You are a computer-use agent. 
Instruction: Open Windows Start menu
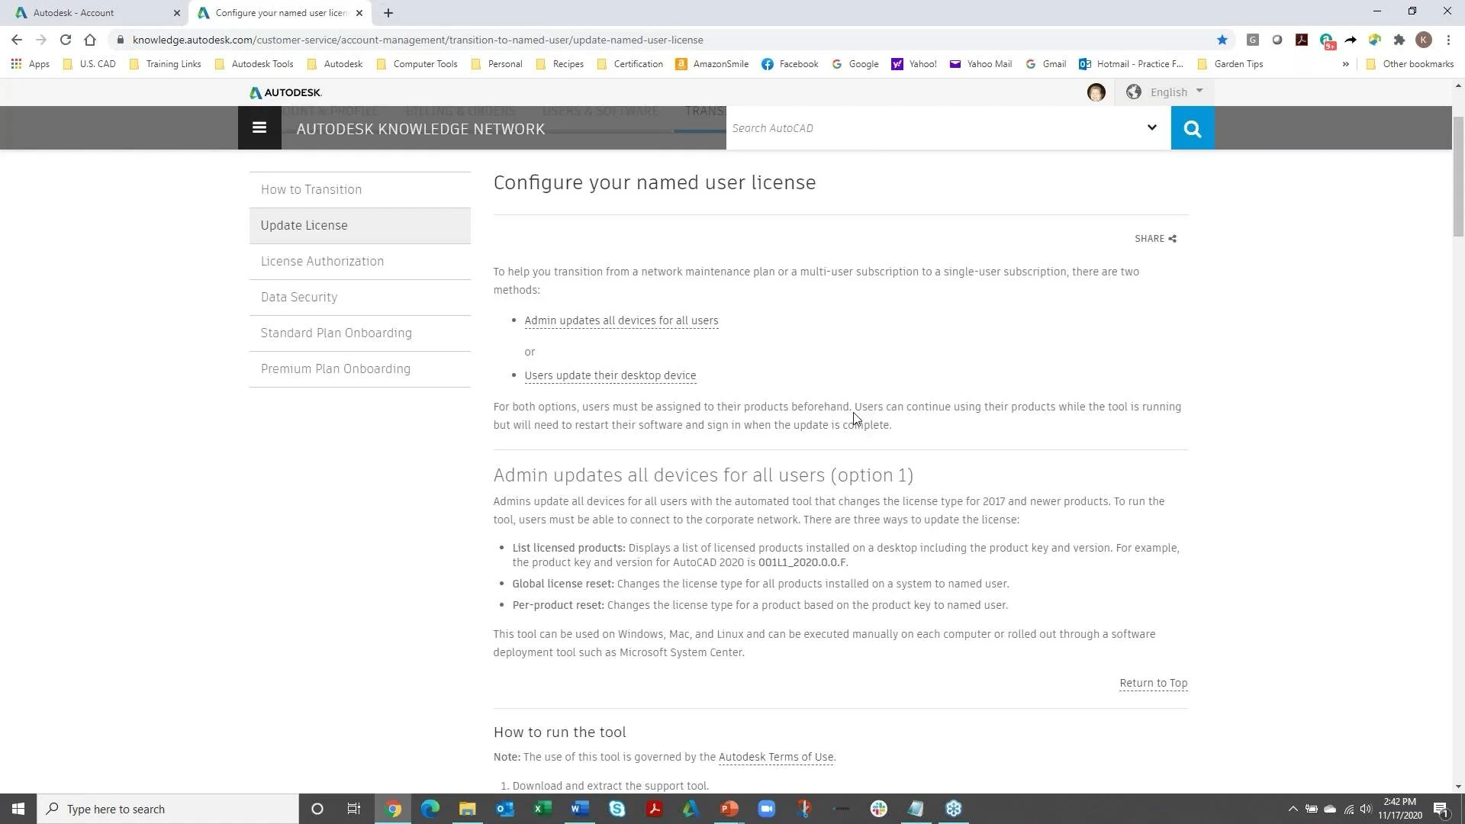pos(18,809)
